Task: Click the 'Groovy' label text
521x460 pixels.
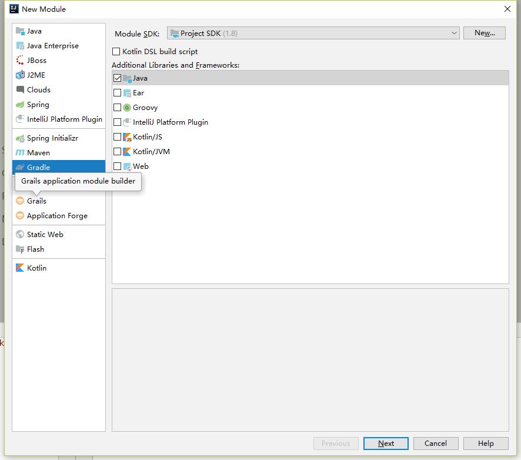Action: point(145,108)
